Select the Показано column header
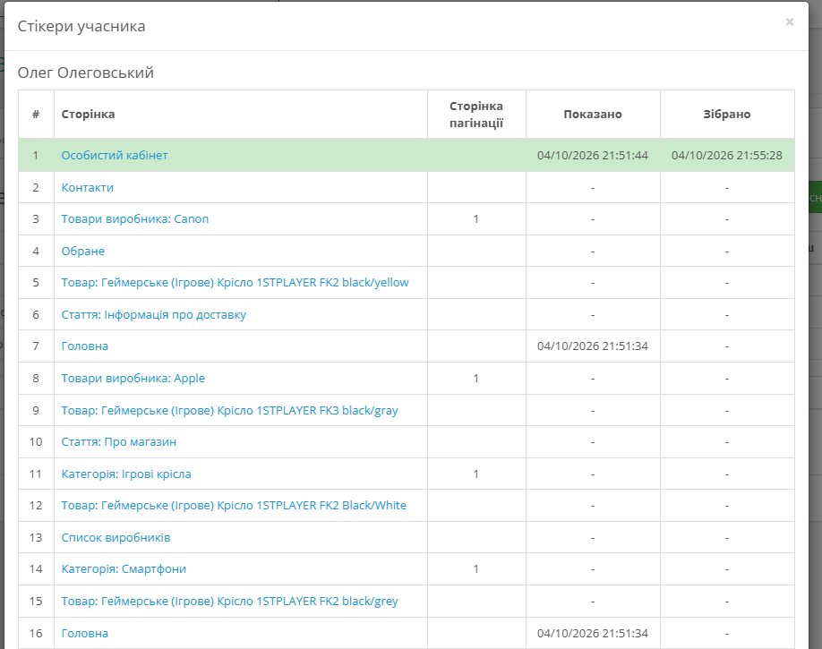822x649 pixels. point(593,115)
